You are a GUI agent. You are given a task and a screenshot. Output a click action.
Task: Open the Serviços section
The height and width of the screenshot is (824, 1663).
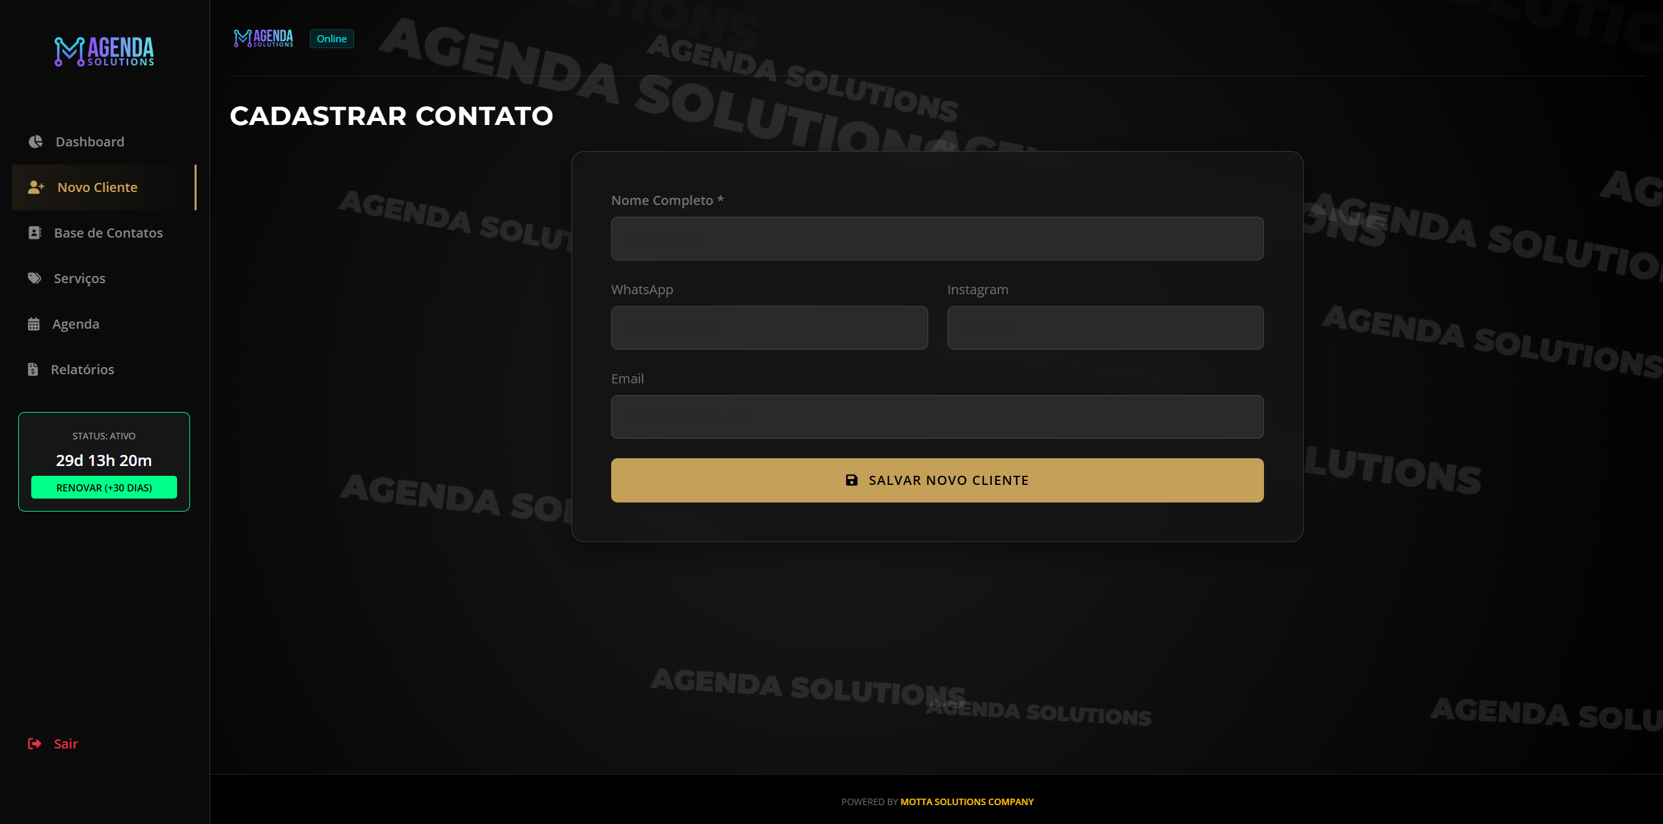(x=79, y=279)
